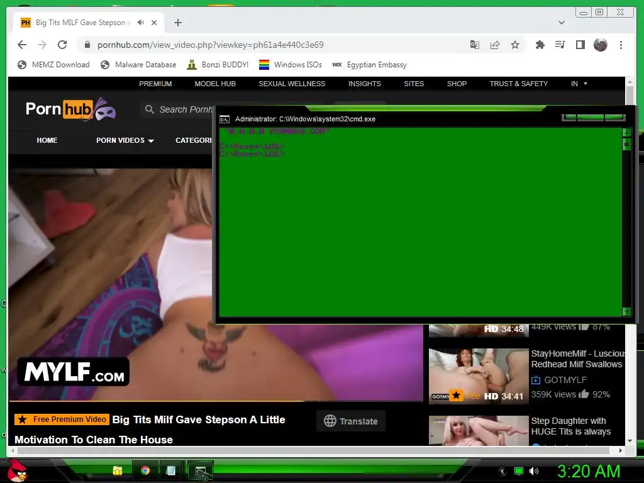Open the Google Translate icon in address bar
Viewport: 644px width, 483px height.
point(474,45)
